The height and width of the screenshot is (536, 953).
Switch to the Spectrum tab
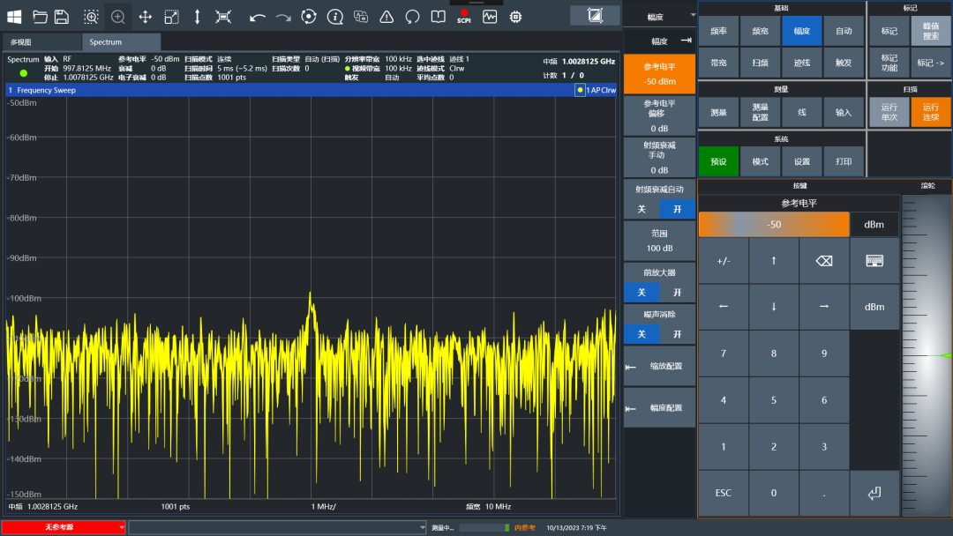[120, 42]
